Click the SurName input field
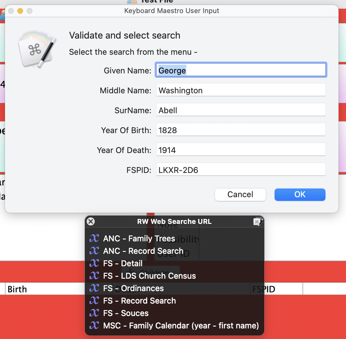 pos(241,109)
